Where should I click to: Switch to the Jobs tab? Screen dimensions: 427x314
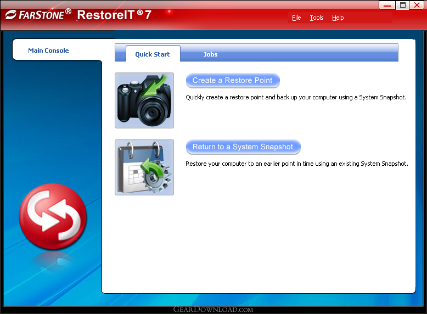[211, 54]
